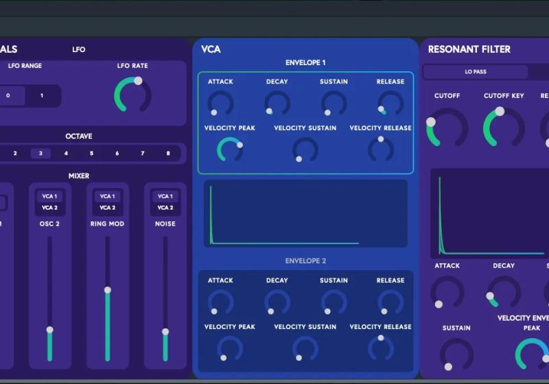Toggle VCA 2 routing for Ring Mod

(107, 208)
